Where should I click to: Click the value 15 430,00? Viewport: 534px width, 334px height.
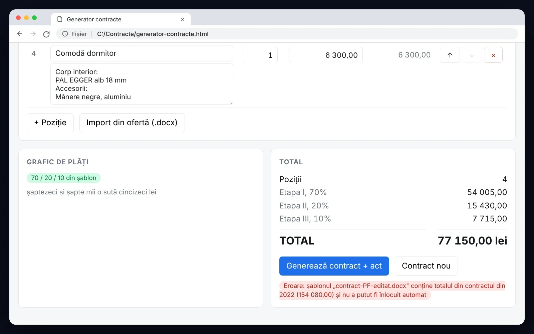coord(487,206)
